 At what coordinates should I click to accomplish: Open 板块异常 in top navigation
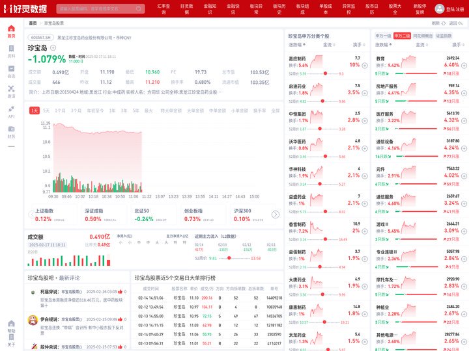[256, 9]
